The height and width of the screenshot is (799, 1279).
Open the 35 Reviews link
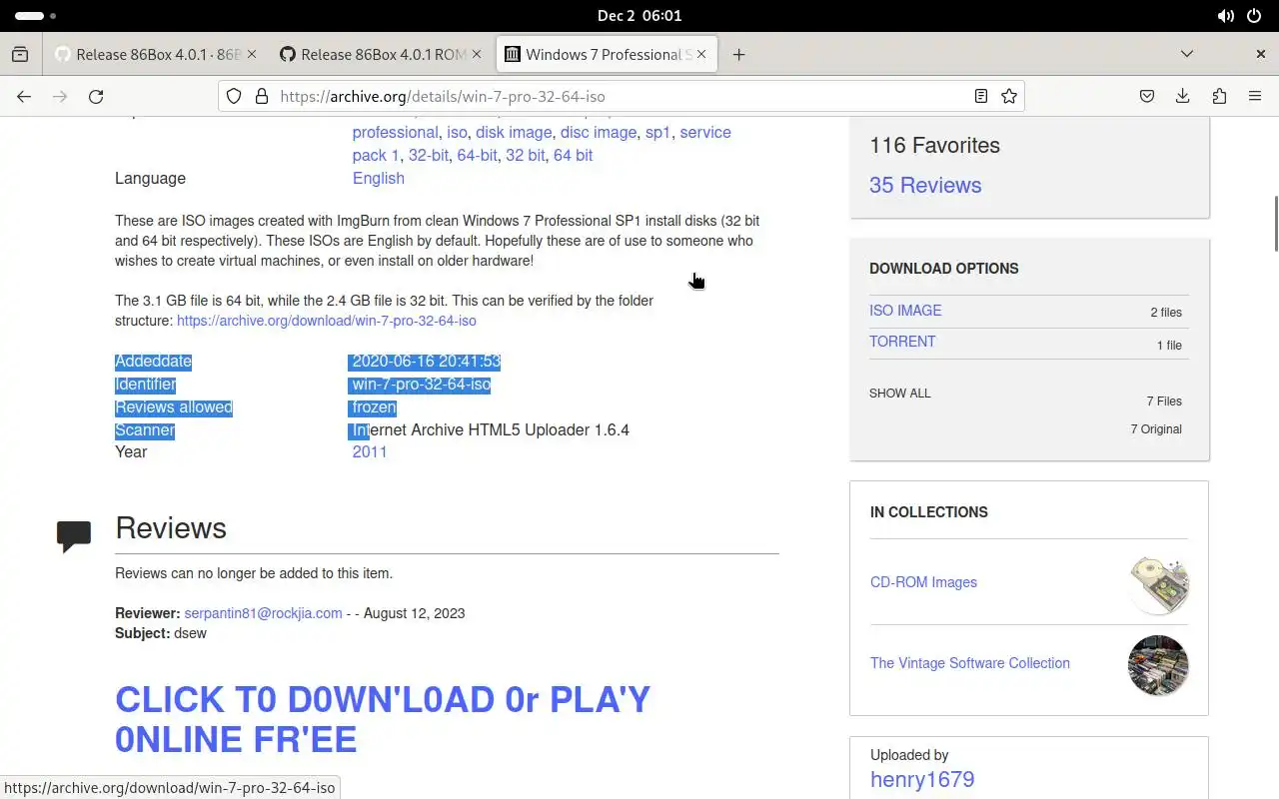(925, 185)
